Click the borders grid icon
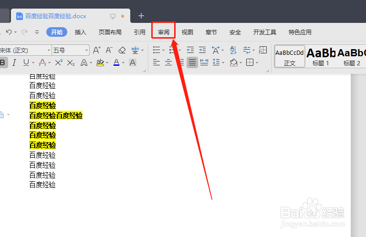Screen dimensions: 366x237 (x=250, y=62)
